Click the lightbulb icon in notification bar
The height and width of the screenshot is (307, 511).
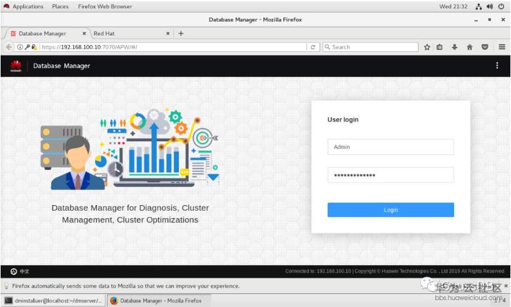(x=6, y=286)
